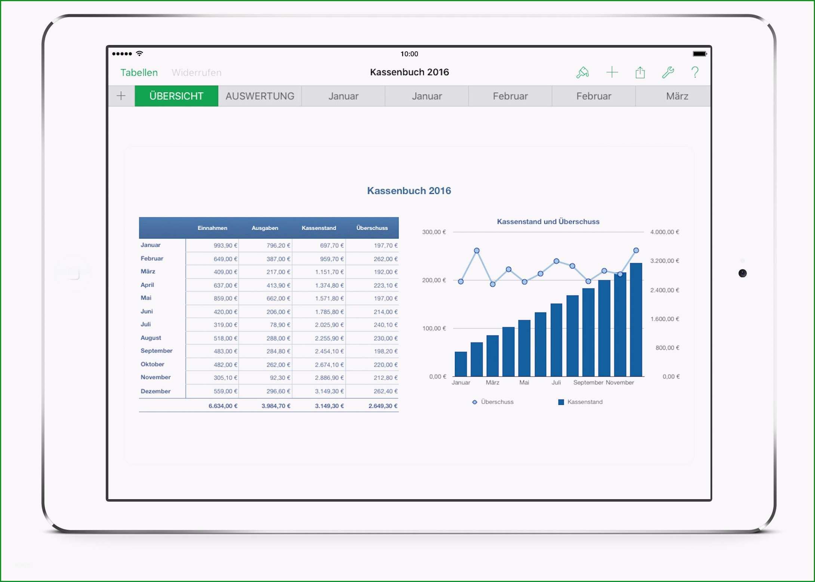Open the Share icon
This screenshot has width=815, height=582.
(x=640, y=72)
